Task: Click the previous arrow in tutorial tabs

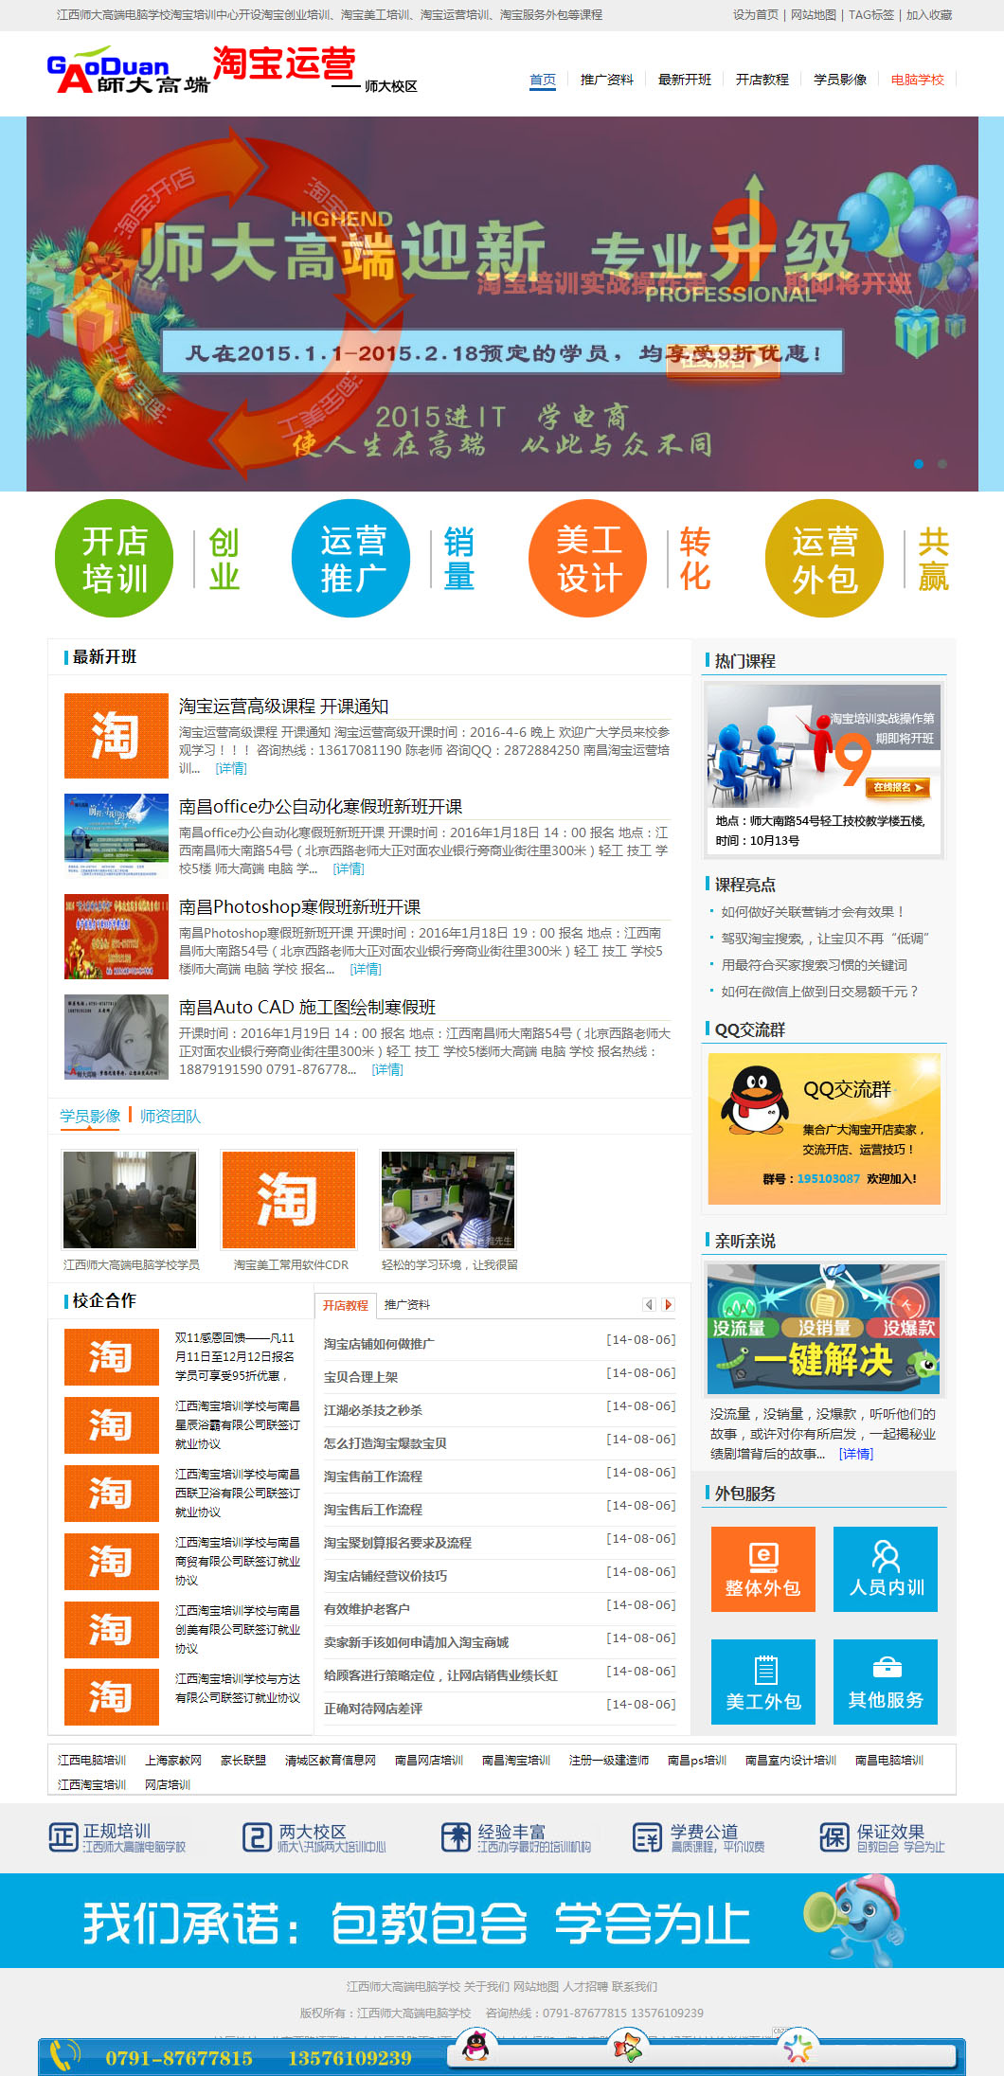Action: tap(649, 1304)
